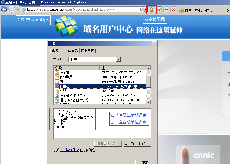Close the 域名用户中心-首页 tab
Screen dimensions: 230x164
coord(228,11)
